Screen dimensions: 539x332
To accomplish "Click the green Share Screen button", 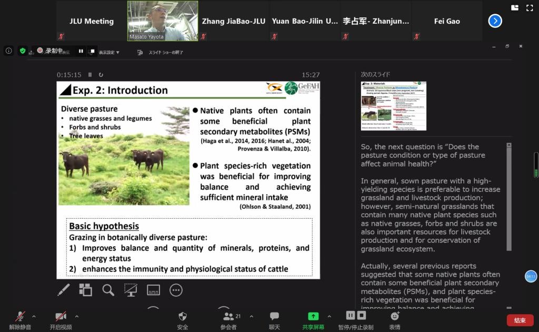I will tap(313, 319).
